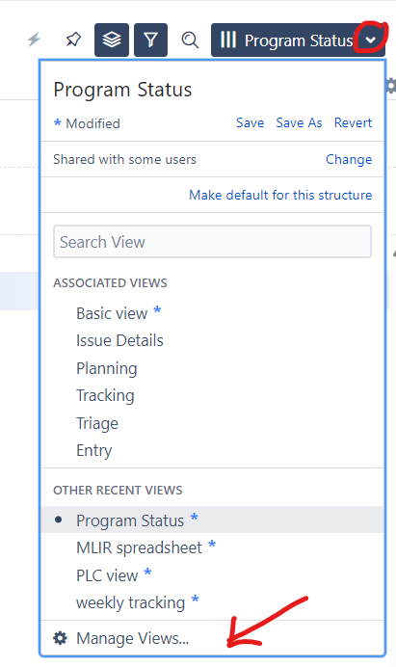The image size is (396, 667).
Task: Open search with the magnifier icon
Action: 190,40
